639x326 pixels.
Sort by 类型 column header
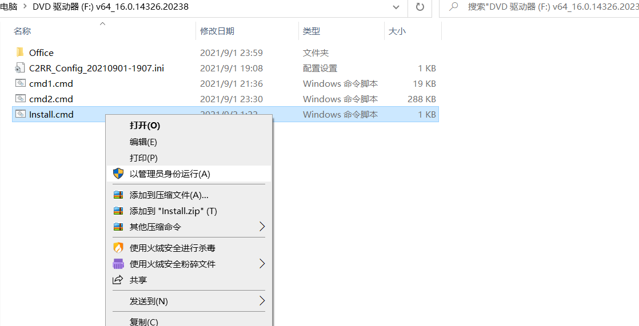click(x=311, y=31)
